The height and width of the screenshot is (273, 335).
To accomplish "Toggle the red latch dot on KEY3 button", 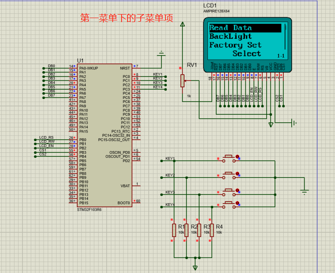I will coord(237,190).
